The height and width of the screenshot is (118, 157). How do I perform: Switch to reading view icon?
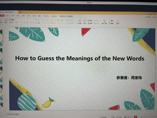click(x=131, y=117)
